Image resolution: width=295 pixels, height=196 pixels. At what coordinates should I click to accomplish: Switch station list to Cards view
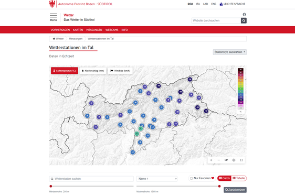224,178
